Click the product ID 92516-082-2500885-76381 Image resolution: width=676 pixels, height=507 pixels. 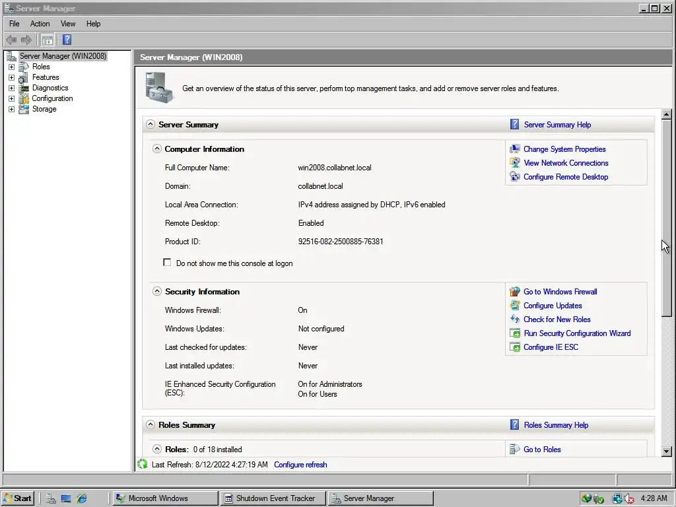[341, 242]
